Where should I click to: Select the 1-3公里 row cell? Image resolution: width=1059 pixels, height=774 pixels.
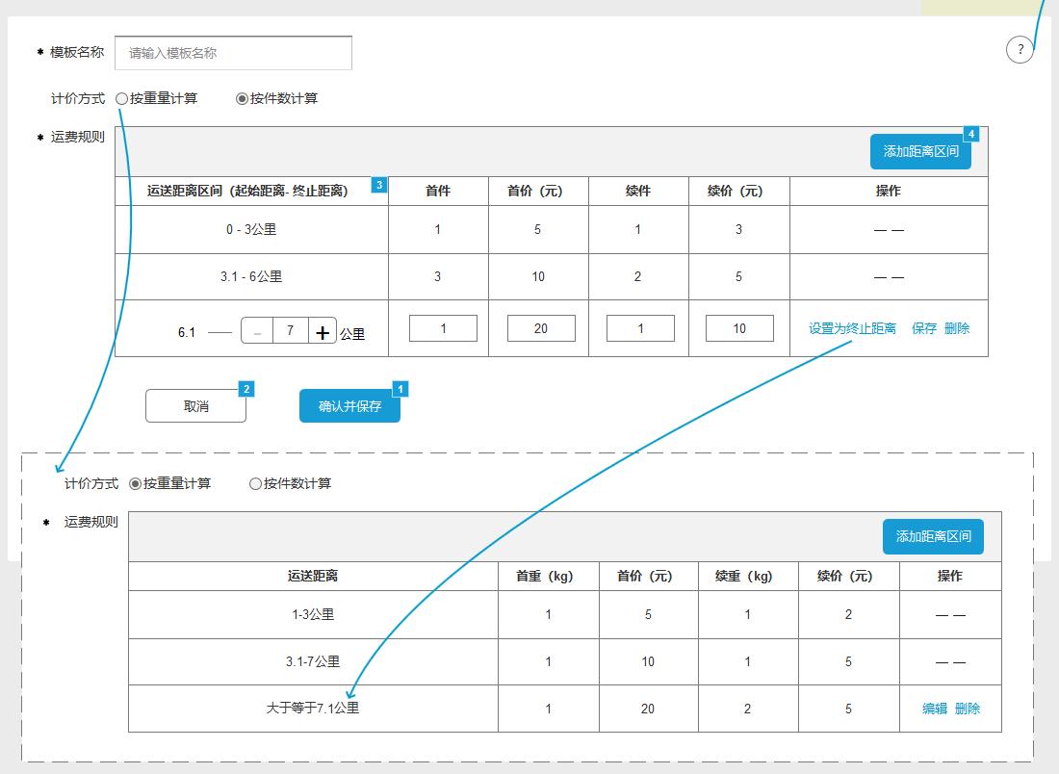pos(313,614)
